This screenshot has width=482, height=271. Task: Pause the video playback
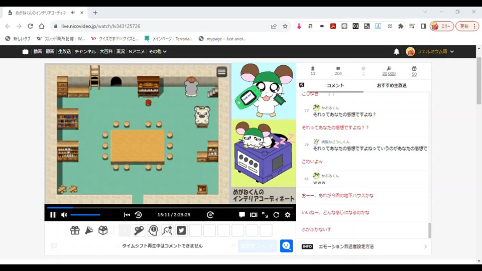pos(53,215)
